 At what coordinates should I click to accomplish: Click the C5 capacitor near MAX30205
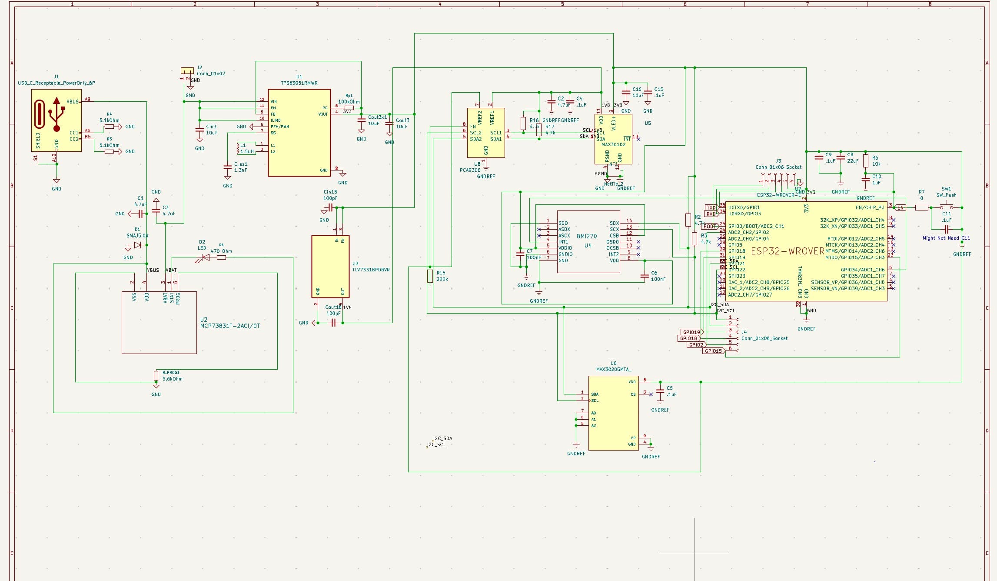tap(660, 391)
